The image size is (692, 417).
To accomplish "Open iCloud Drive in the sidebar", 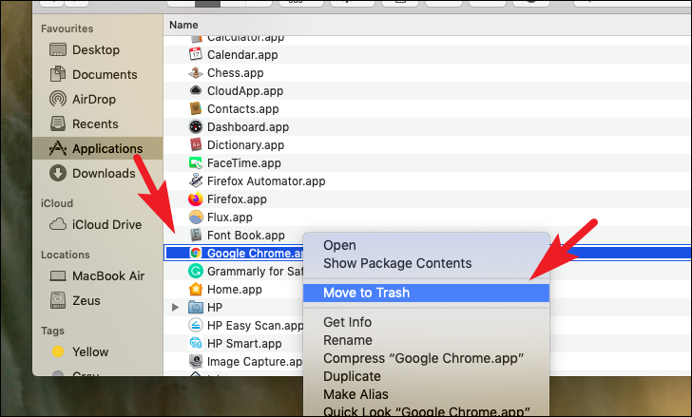I will coord(95,225).
